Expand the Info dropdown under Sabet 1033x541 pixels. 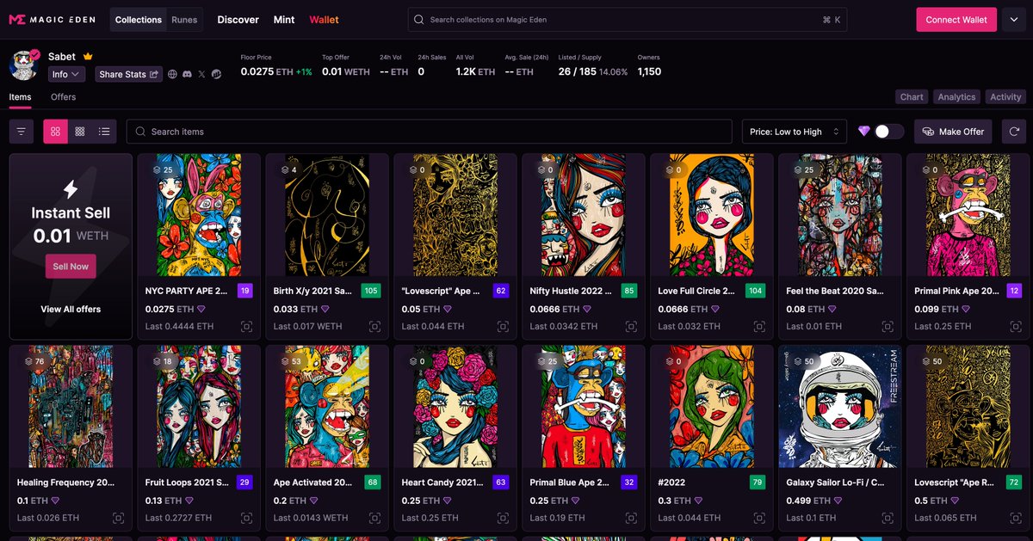66,75
